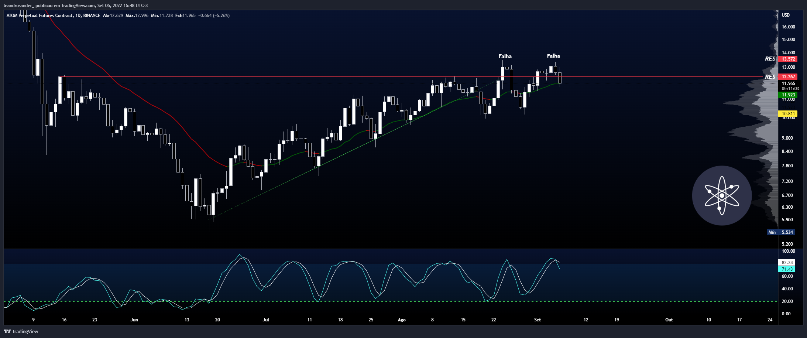This screenshot has height=338, width=807.
Task: Select the 'Mín.11.738' low price value
Action: (162, 16)
